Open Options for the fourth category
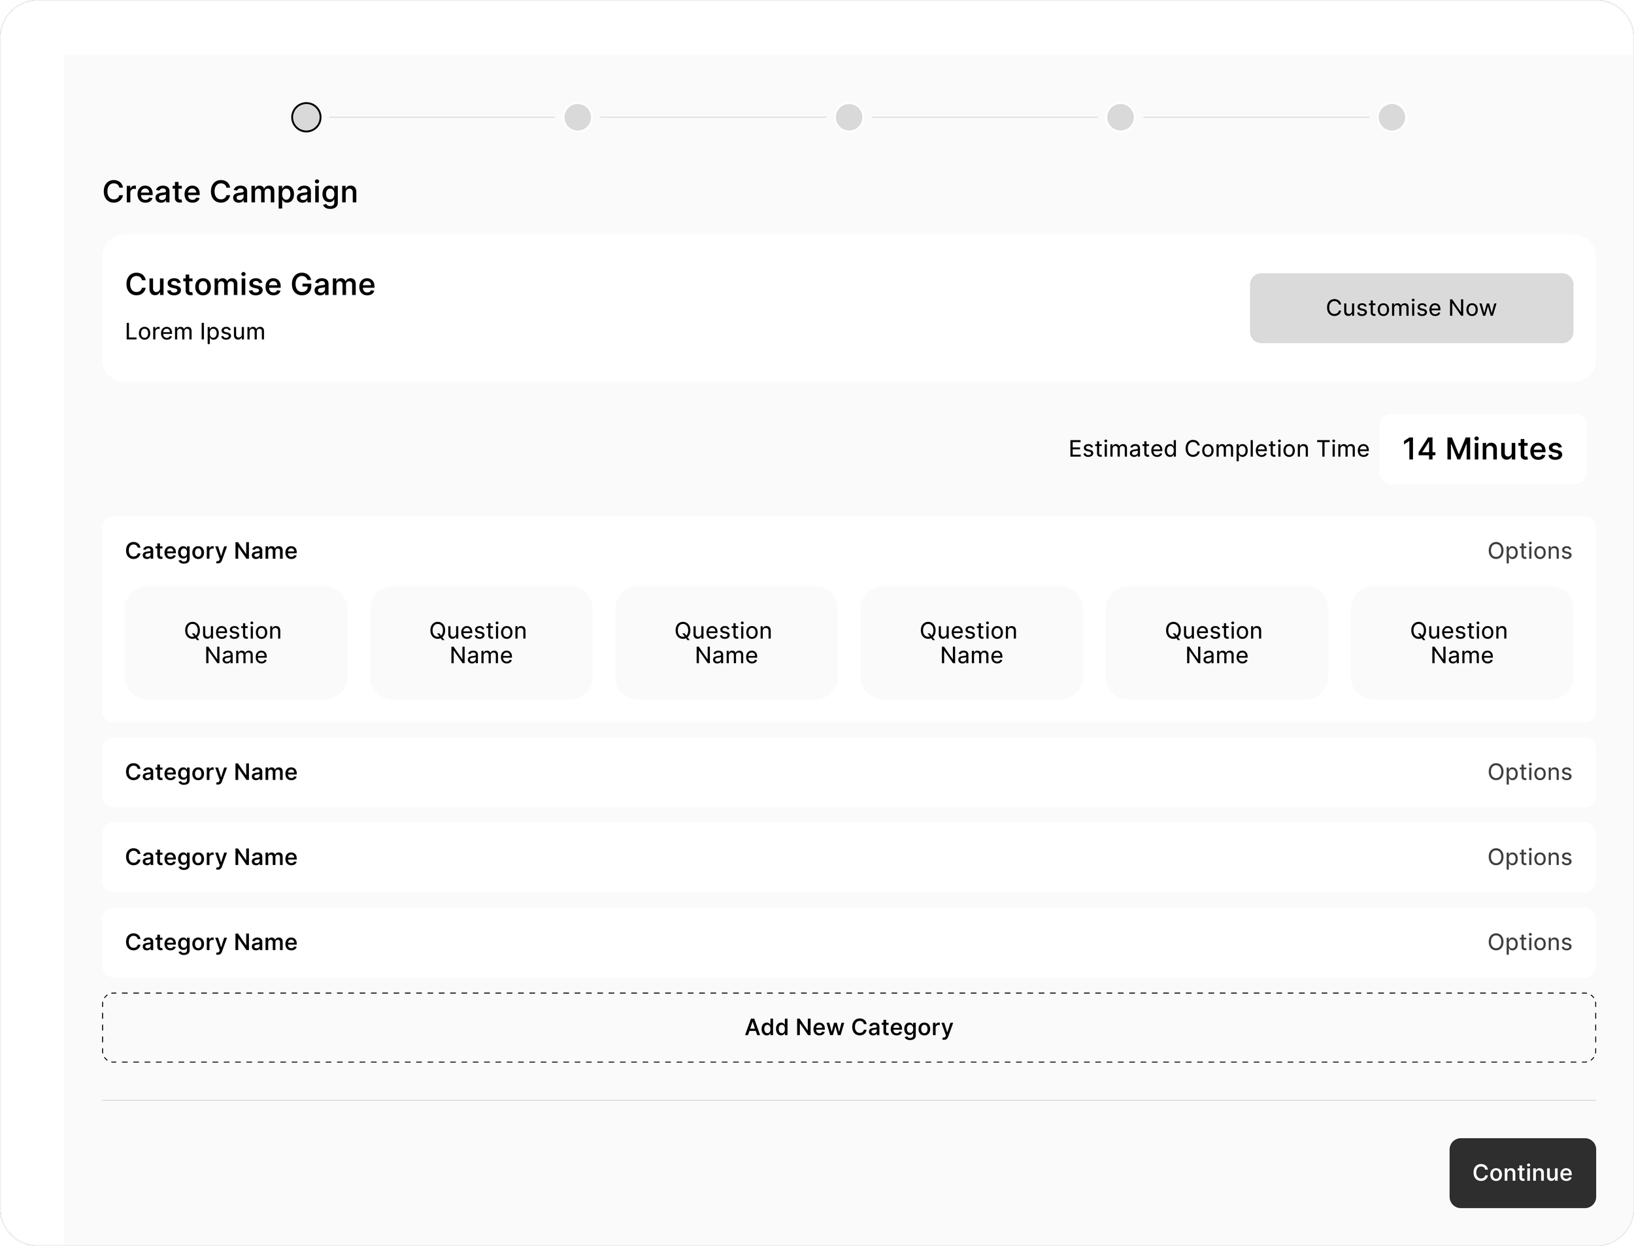Viewport: 1634px width, 1246px height. [1529, 942]
